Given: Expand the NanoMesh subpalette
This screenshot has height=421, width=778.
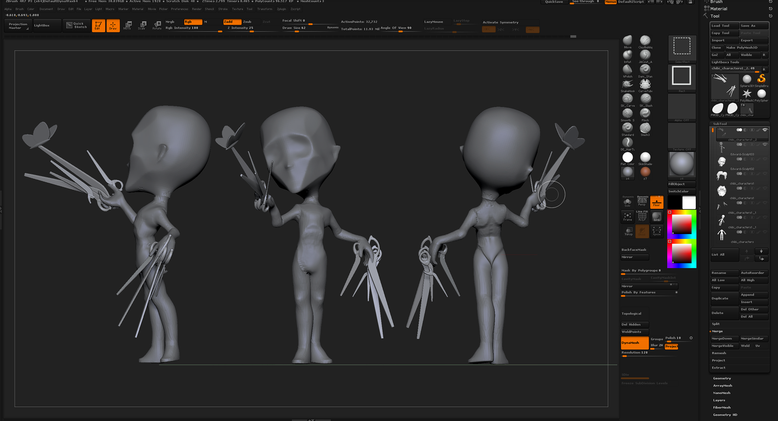Looking at the screenshot, I should pyautogui.click(x=722, y=393).
